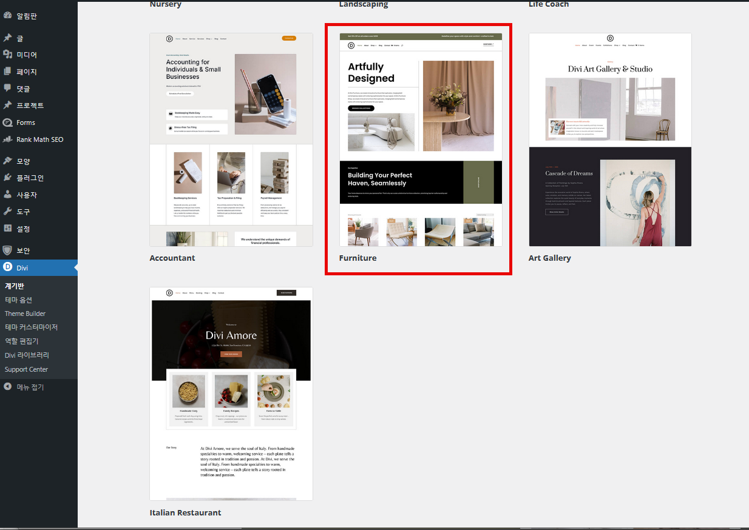749x530 pixels.
Task: Open the Theme Builder submenu link
Action: click(25, 314)
